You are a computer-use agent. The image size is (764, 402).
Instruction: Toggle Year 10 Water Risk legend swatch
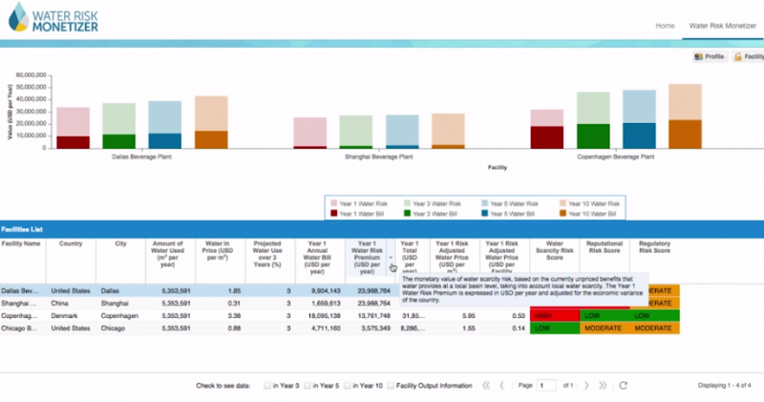(x=562, y=203)
